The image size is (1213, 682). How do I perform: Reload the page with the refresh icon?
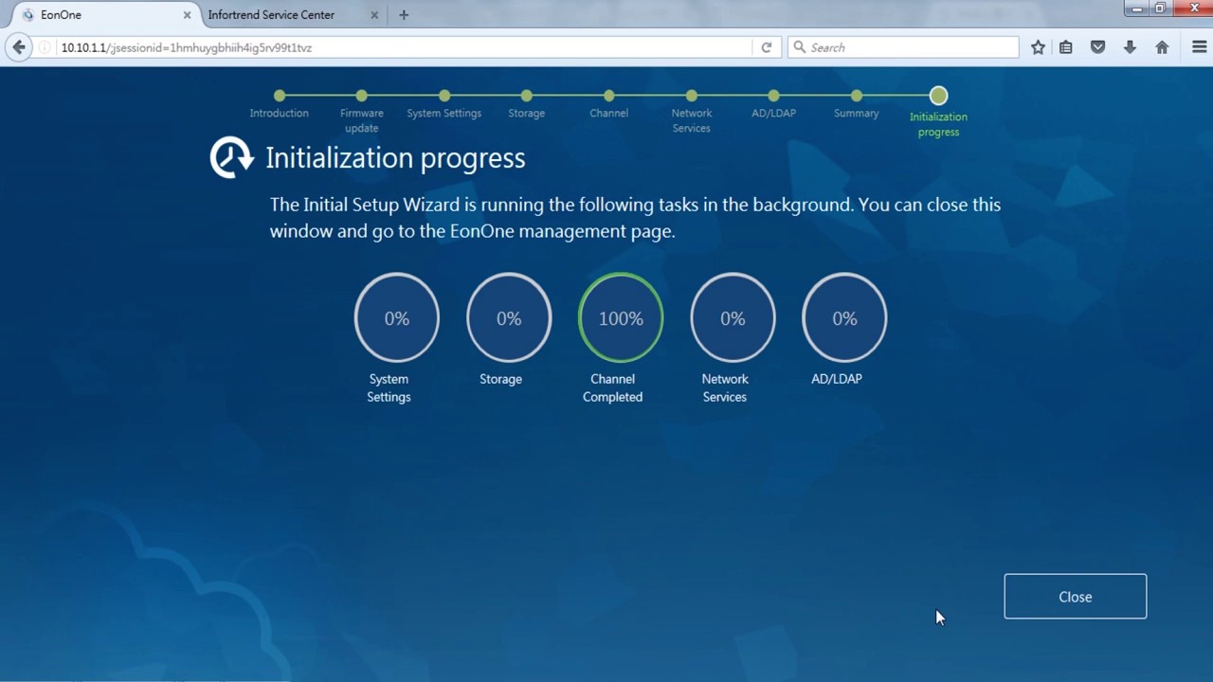point(767,47)
